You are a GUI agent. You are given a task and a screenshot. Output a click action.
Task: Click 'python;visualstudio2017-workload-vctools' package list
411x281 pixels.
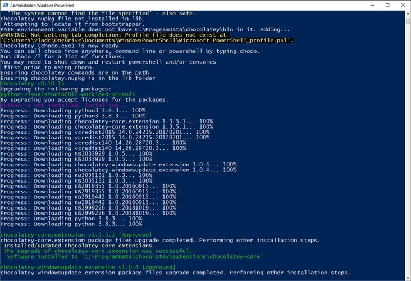67,94
